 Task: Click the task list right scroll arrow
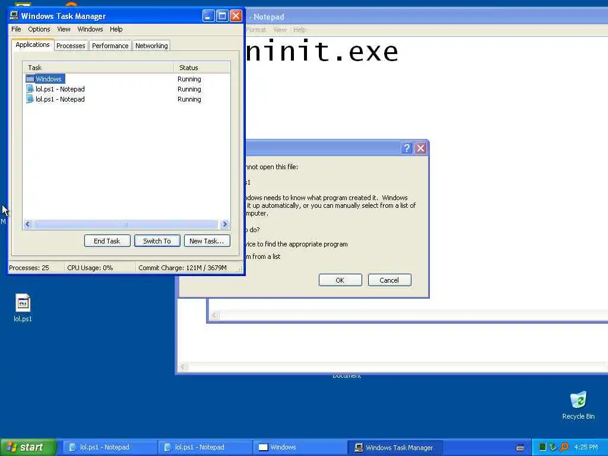click(x=224, y=224)
